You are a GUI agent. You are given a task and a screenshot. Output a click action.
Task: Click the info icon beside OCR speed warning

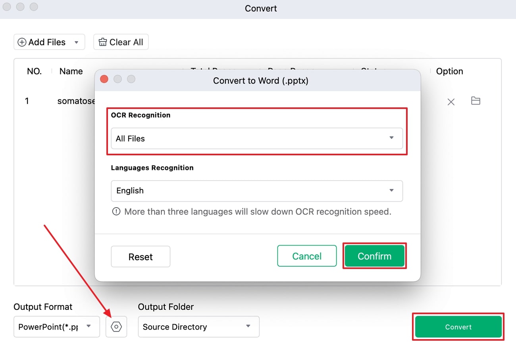116,212
